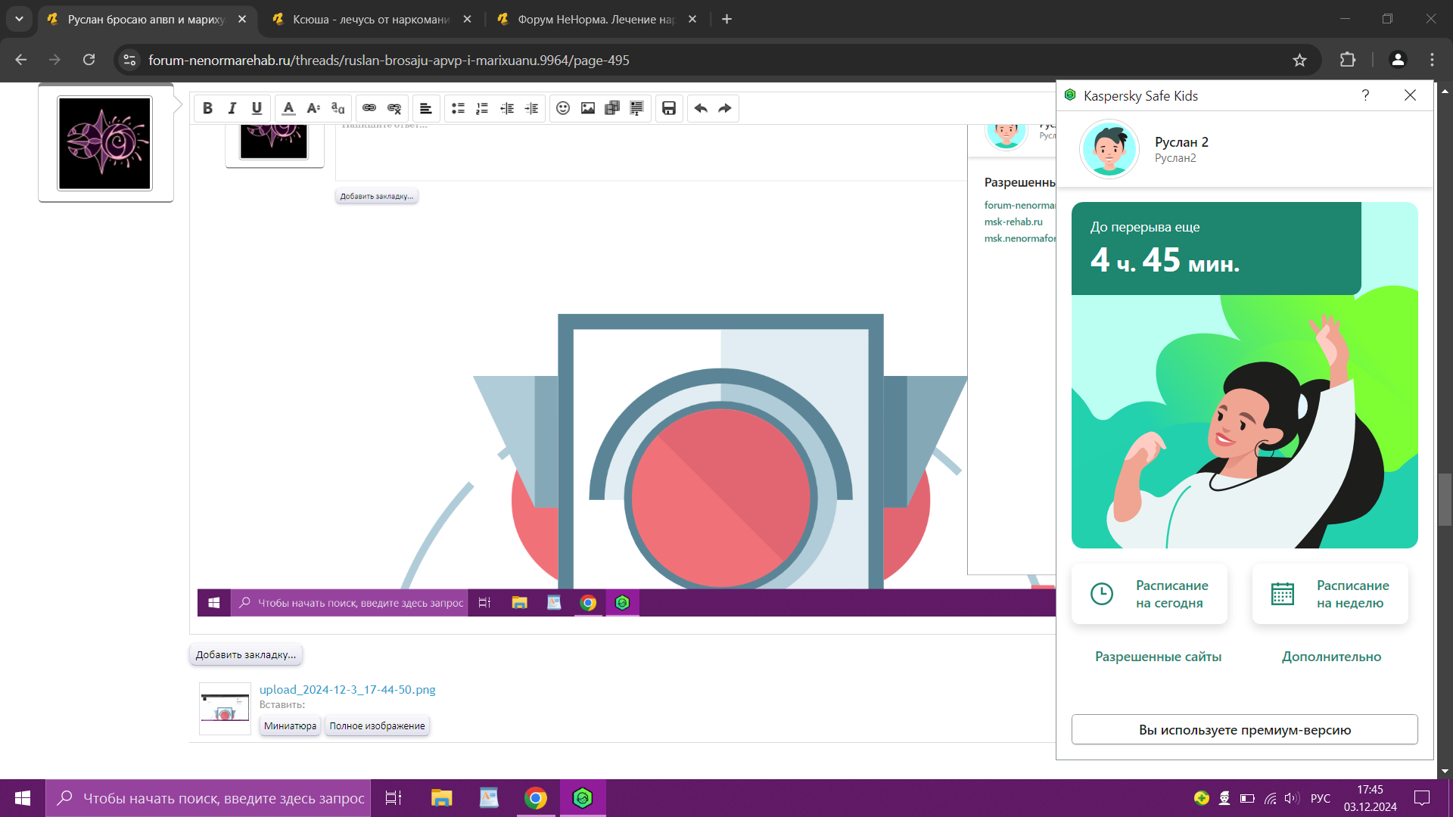Screen dimensions: 1453x817
Task: Switch to the Форум НеНорма tab
Action: [596, 19]
